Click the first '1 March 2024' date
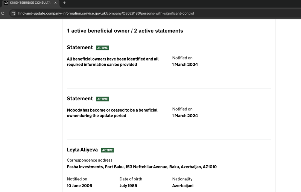301x192 pixels. click(x=185, y=65)
